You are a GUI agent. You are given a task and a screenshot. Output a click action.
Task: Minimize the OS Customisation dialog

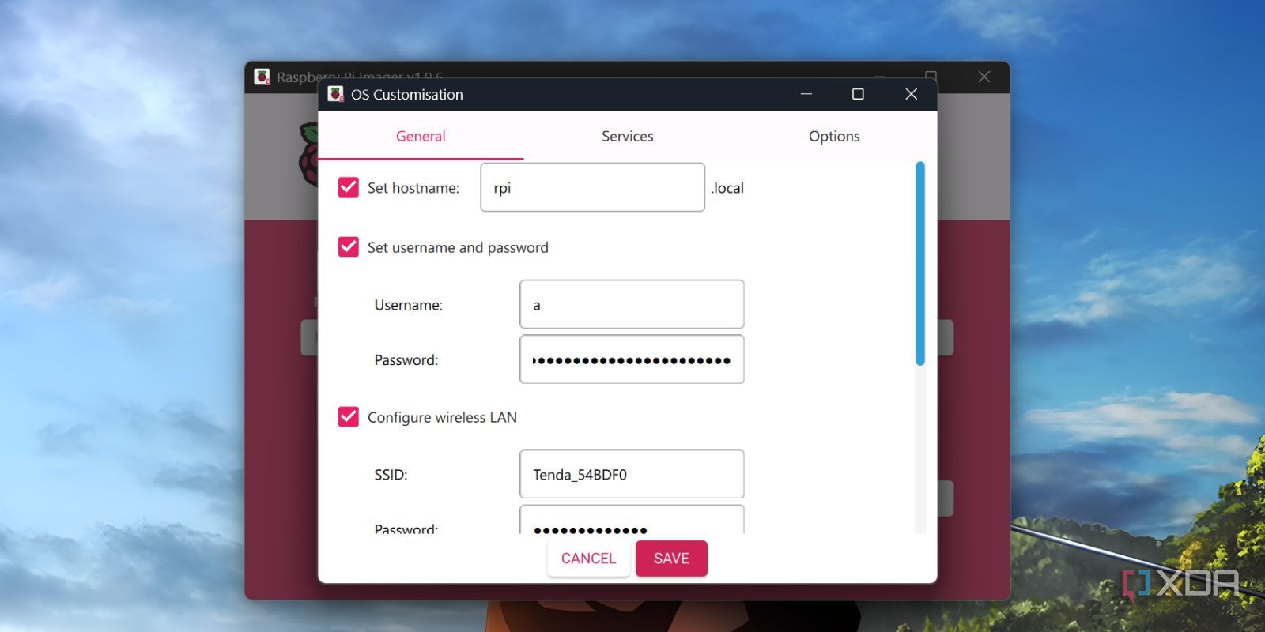click(806, 94)
